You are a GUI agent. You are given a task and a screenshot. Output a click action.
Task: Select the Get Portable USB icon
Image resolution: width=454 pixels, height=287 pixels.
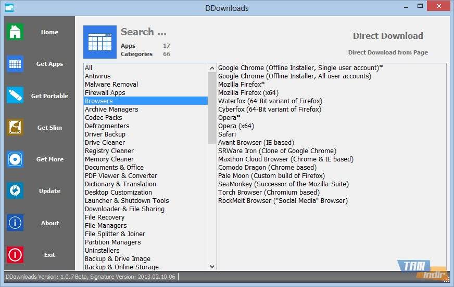click(15, 95)
